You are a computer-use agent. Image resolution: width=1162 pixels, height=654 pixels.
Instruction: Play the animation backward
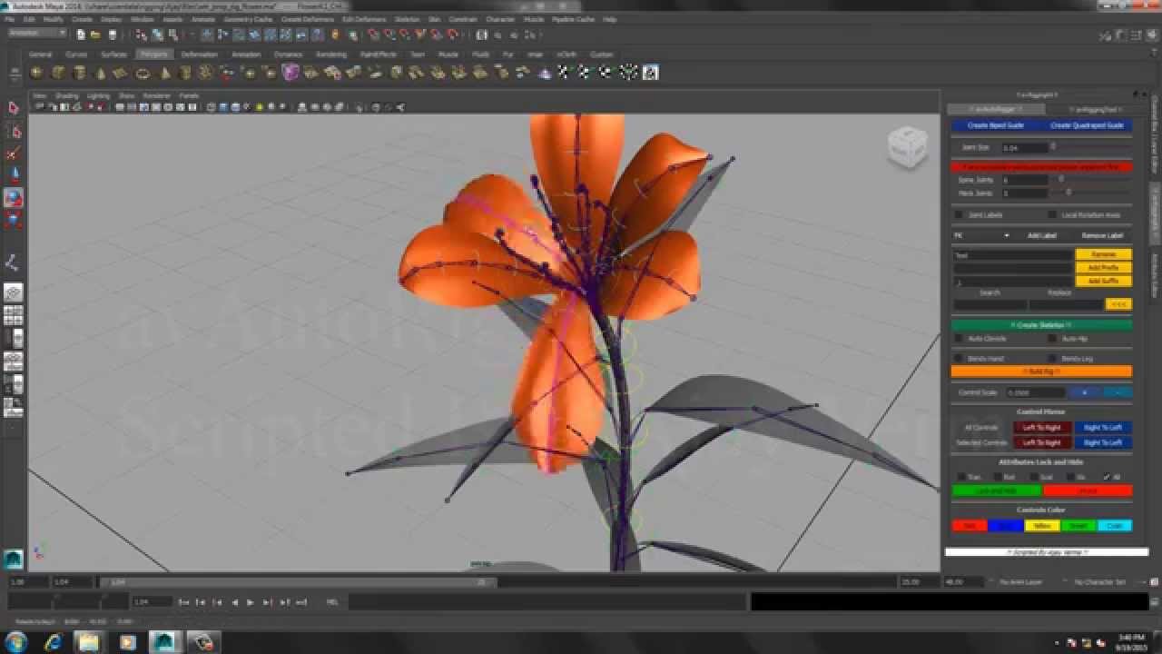[x=234, y=602]
